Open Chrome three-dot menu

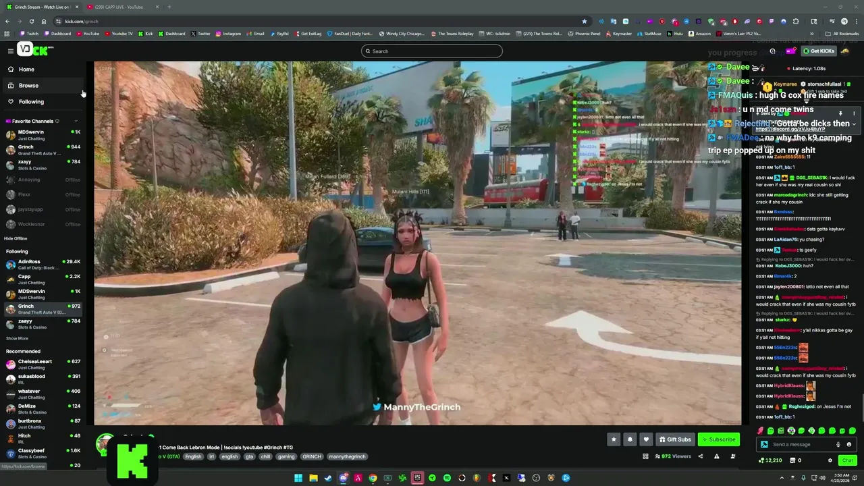pos(856,21)
